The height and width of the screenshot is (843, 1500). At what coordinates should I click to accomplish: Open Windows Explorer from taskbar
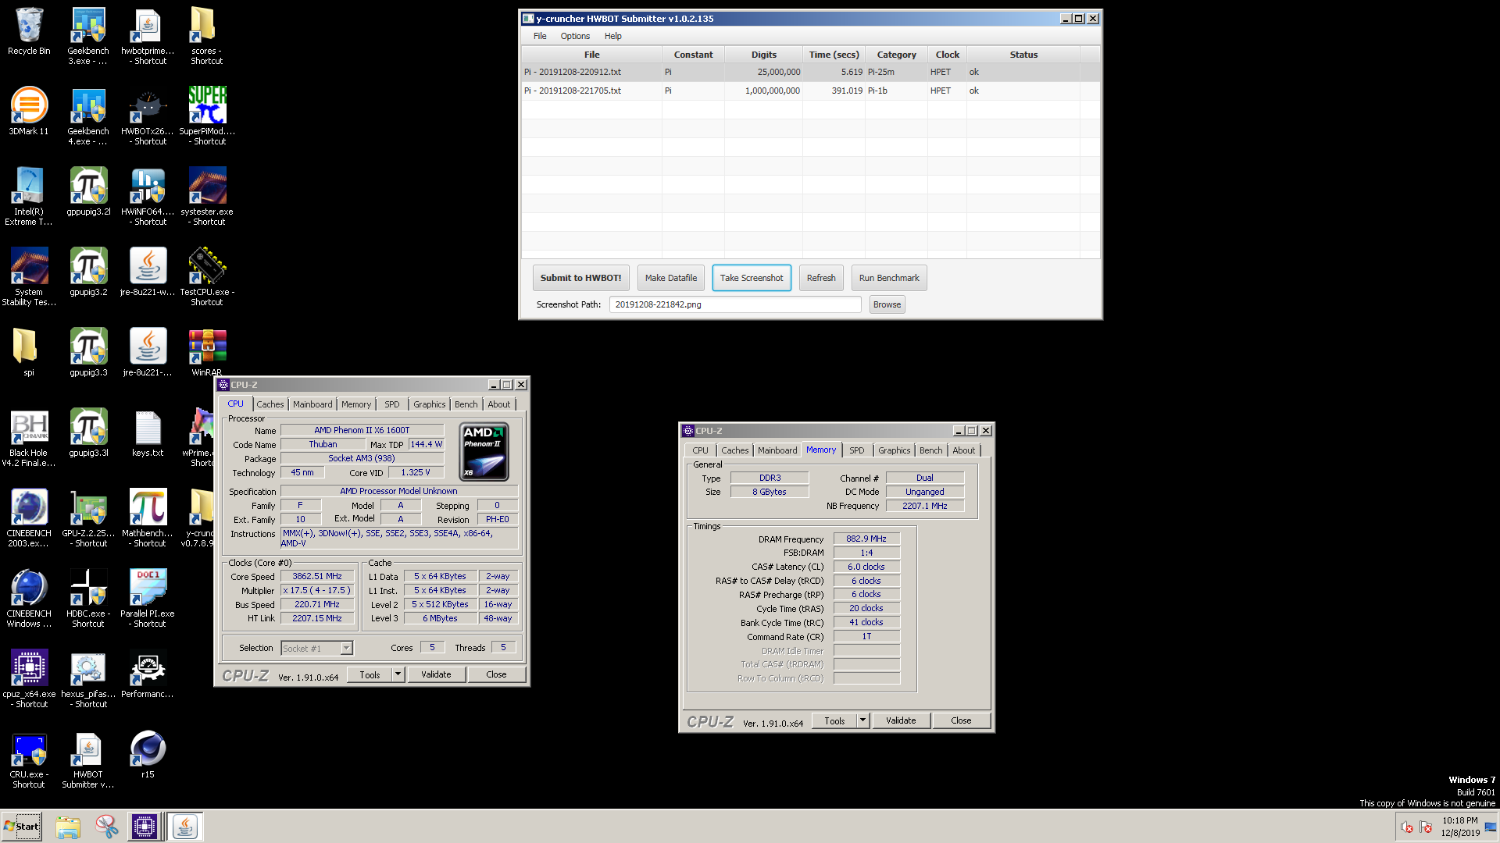(x=68, y=827)
